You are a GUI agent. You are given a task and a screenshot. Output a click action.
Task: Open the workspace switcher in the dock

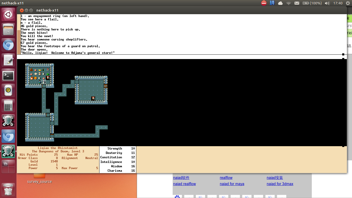8,167
